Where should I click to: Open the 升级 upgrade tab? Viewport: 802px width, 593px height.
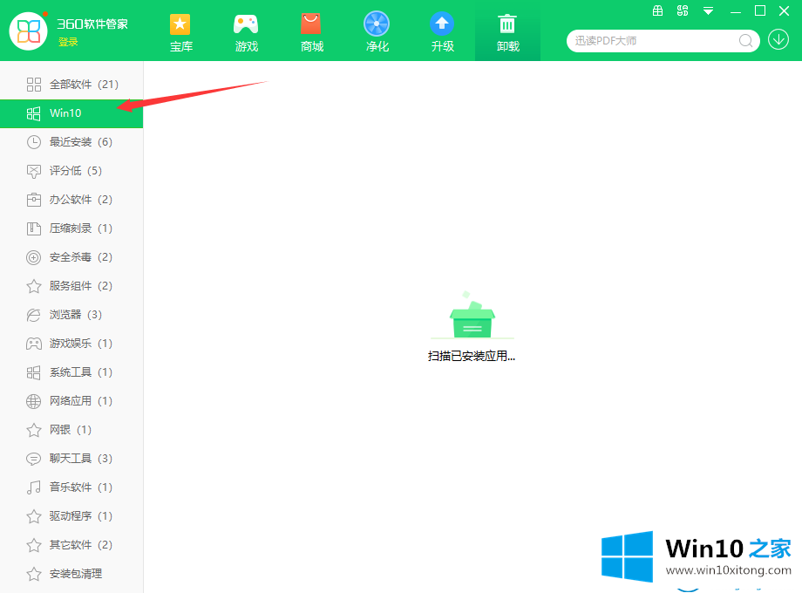coord(443,33)
